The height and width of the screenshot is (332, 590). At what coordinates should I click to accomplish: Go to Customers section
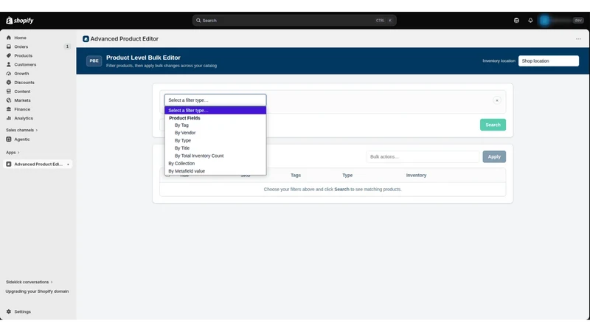pyautogui.click(x=25, y=64)
